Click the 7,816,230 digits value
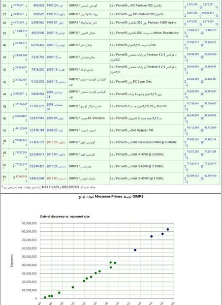 coord(38,70)
